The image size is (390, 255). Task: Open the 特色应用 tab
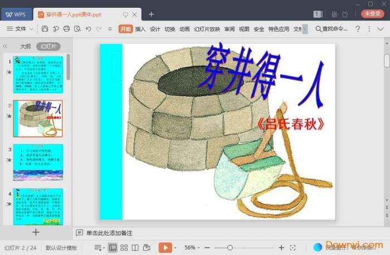coord(279,29)
